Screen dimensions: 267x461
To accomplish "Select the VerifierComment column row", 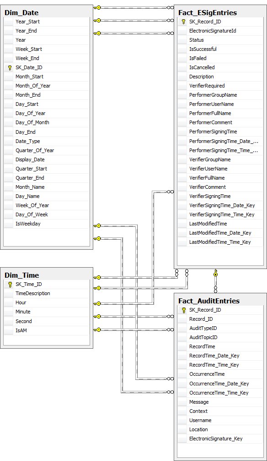I will point(220,187).
